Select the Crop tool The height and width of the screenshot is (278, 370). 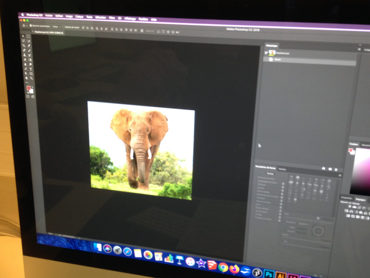24,45
